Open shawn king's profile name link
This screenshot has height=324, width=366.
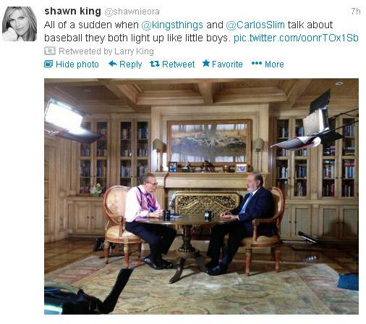coord(72,11)
